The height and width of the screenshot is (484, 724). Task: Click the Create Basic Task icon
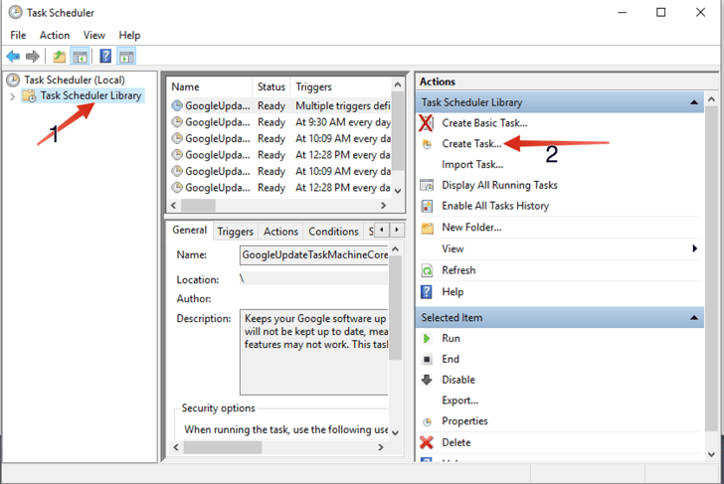[x=427, y=122]
